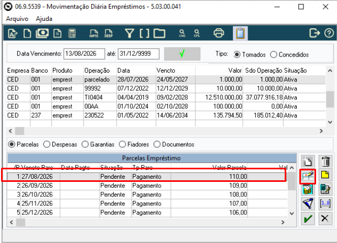This screenshot has height=243, width=337.
Task: Click parcelas grid scroll left arrow
Action: coord(12,223)
